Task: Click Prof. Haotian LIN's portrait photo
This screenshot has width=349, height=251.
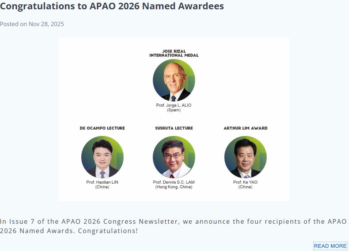Action: tap(102, 157)
